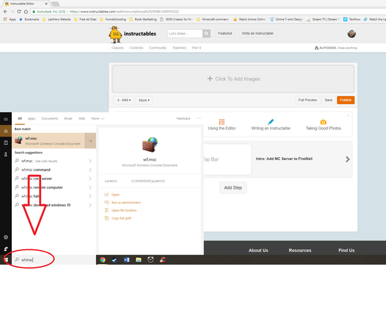Click the user profile avatar
The image size is (386, 322).
tap(352, 34)
